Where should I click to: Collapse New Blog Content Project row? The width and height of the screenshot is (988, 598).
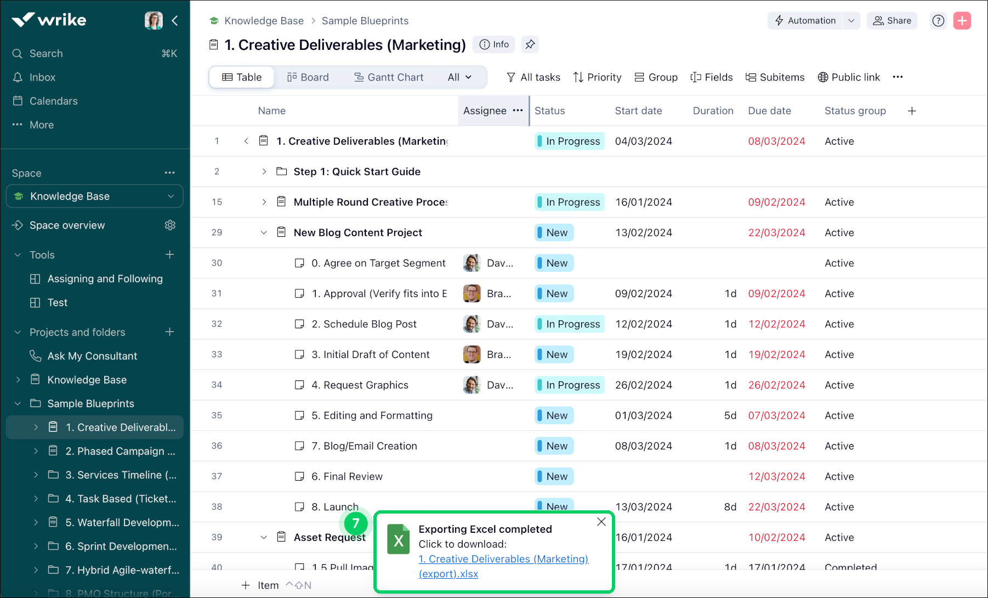pos(264,232)
